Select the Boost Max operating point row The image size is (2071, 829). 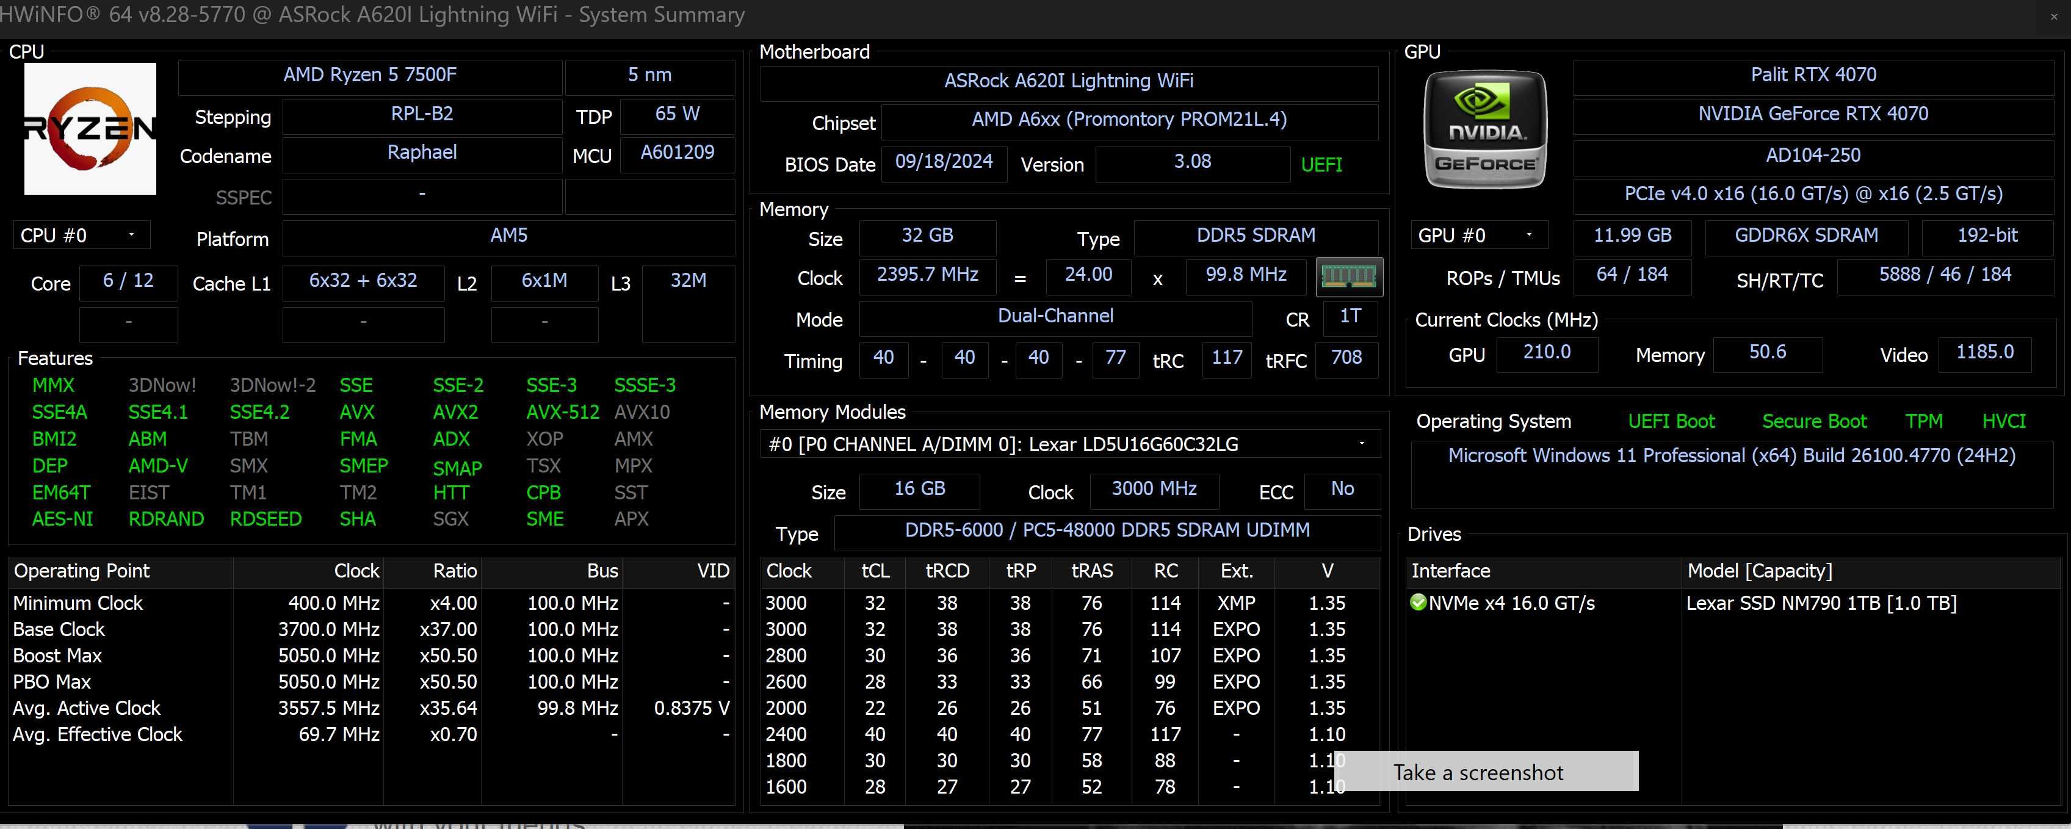[372, 655]
